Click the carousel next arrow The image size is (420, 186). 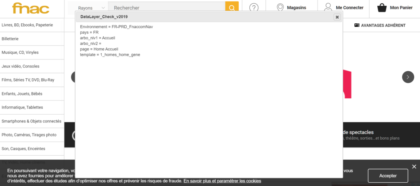408,77
